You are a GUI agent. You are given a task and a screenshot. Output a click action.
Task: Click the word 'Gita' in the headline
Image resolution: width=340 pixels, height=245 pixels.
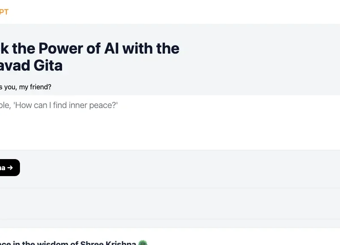coord(48,66)
